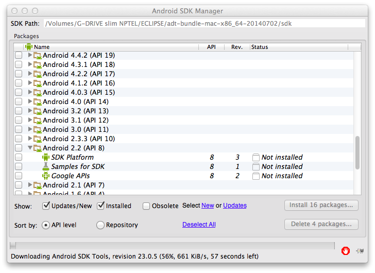The image size is (375, 273).
Task: Collapse the Android 2.2 (API 8) node
Action: click(x=30, y=148)
